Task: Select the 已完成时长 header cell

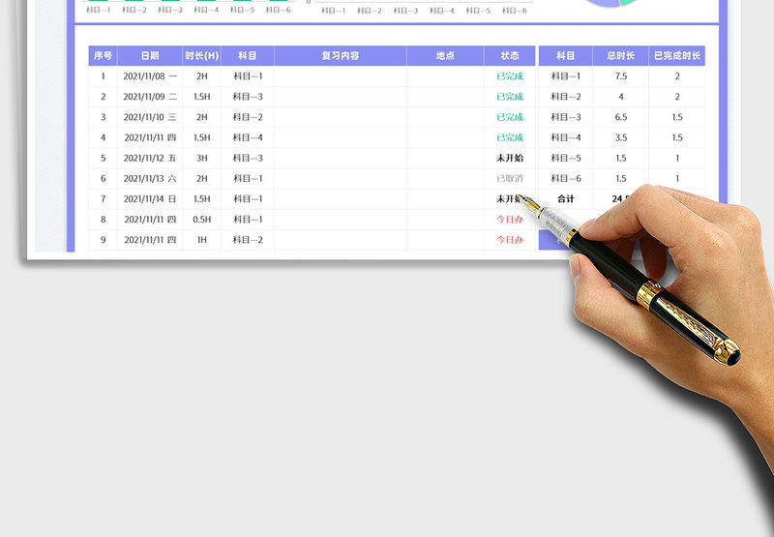Action: 677,56
